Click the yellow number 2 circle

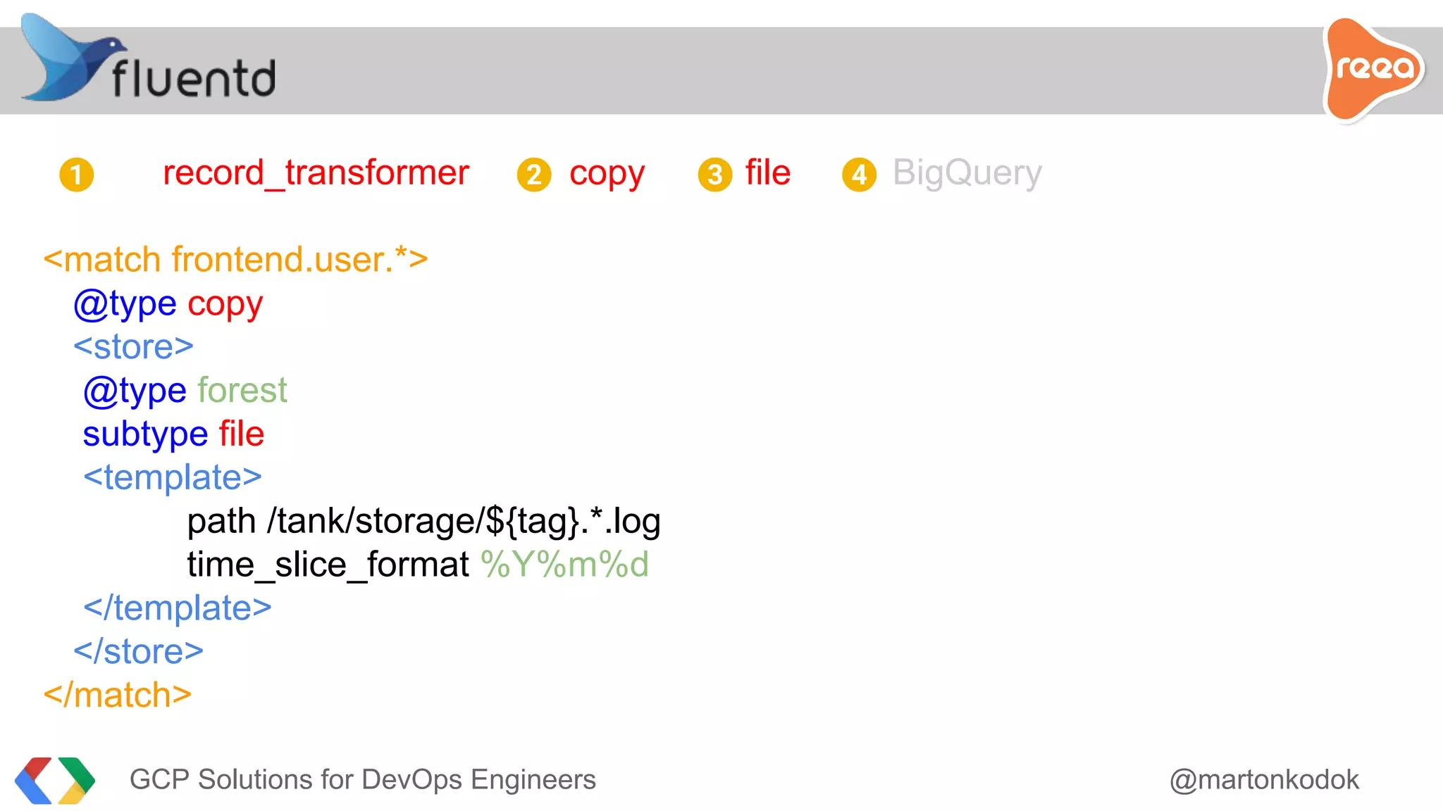534,175
